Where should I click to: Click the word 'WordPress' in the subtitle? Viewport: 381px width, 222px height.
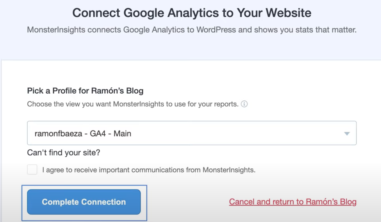[215, 30]
